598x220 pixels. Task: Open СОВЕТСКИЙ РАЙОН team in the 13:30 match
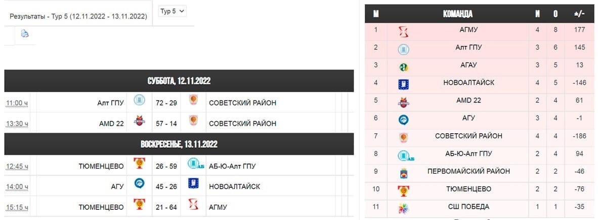(x=242, y=123)
